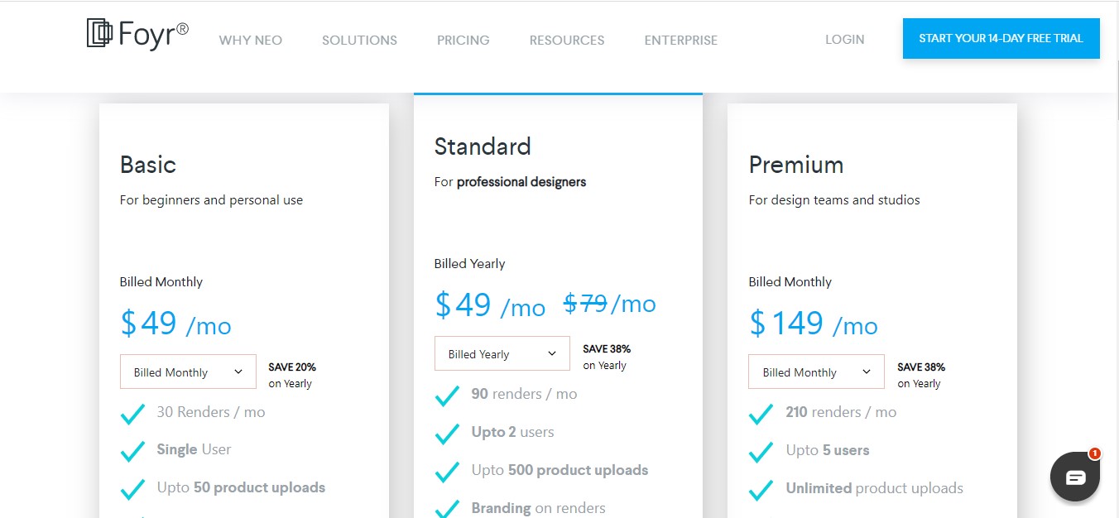1119x518 pixels.
Task: Click the Standard plan heading
Action: [483, 146]
